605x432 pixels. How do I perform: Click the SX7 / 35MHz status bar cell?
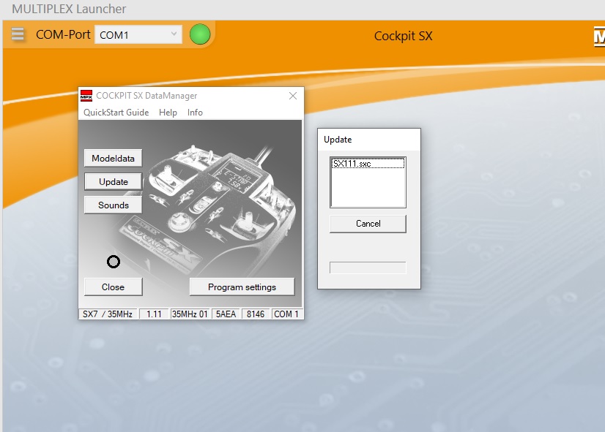108,314
